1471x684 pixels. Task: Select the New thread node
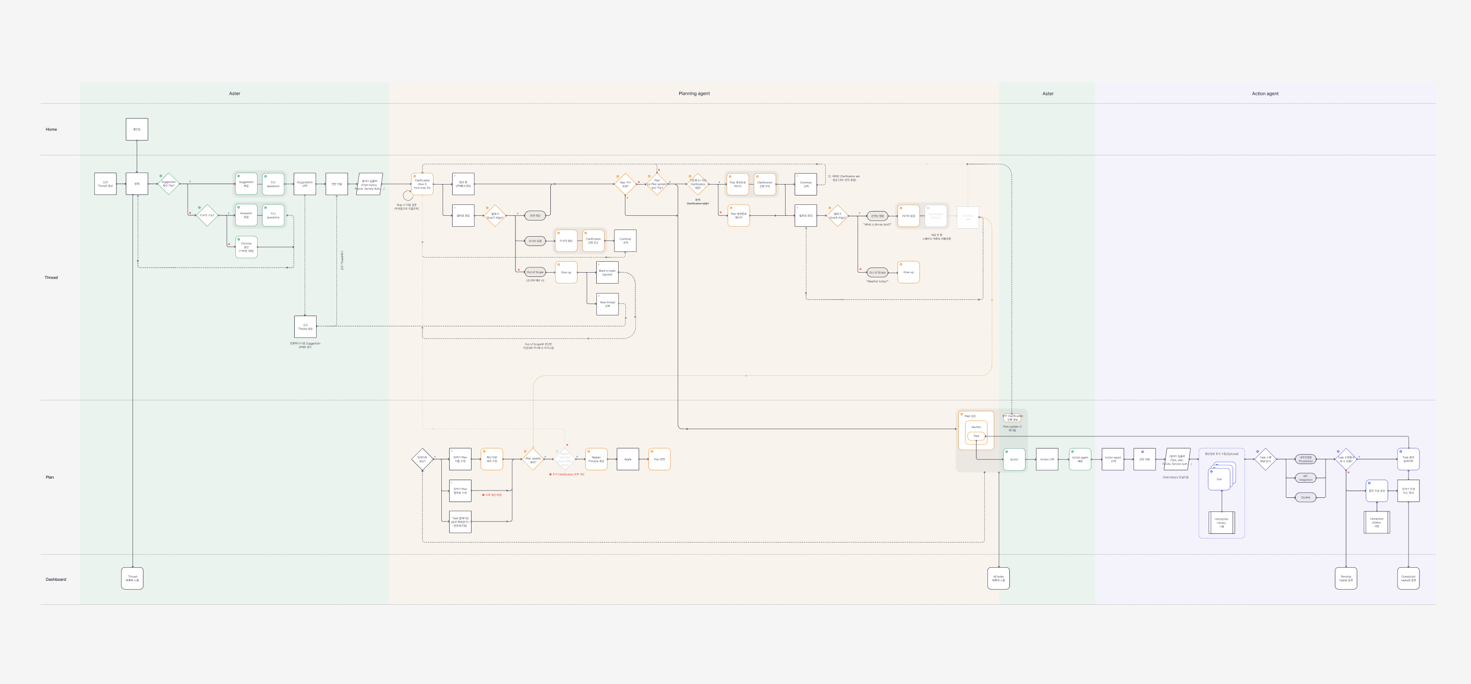[x=607, y=304]
